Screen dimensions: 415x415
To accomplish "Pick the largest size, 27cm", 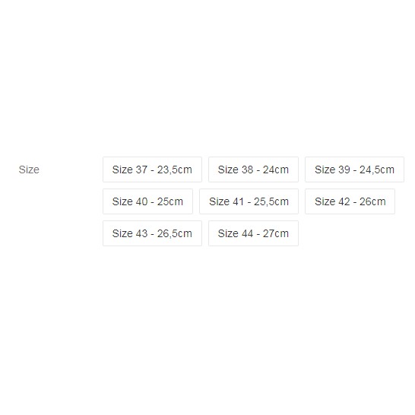I will point(253,233).
